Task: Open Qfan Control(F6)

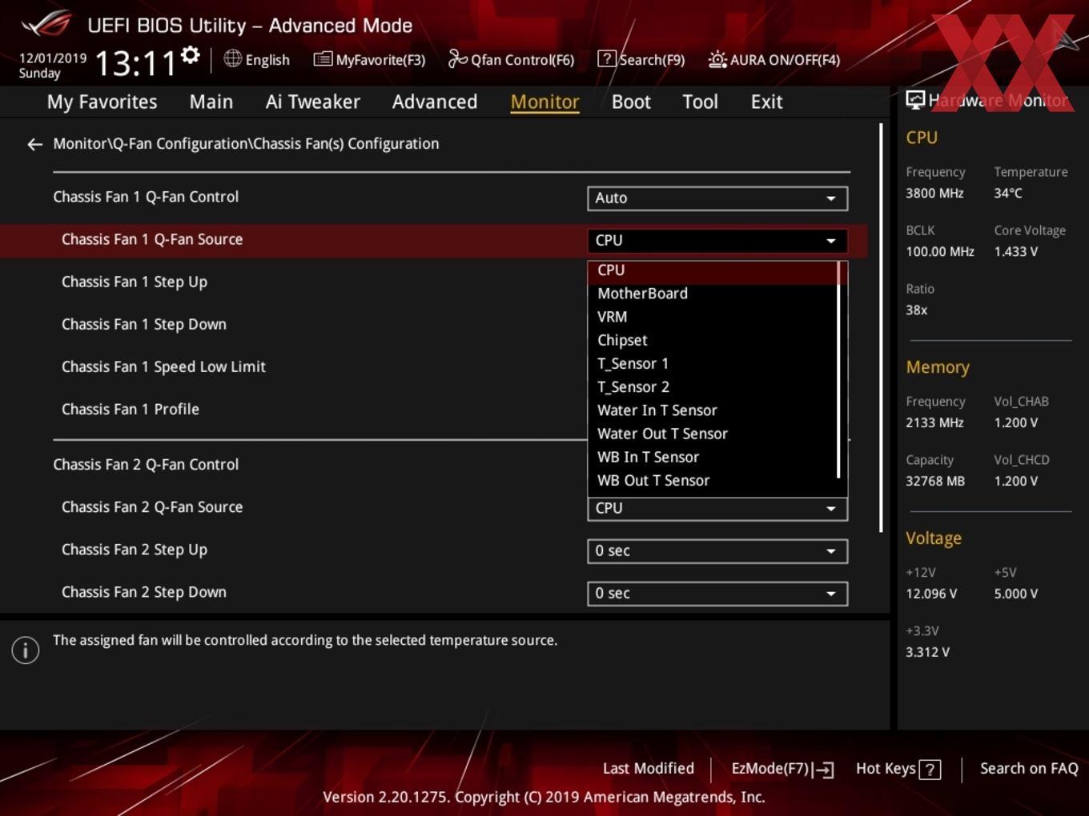Action: coord(511,59)
